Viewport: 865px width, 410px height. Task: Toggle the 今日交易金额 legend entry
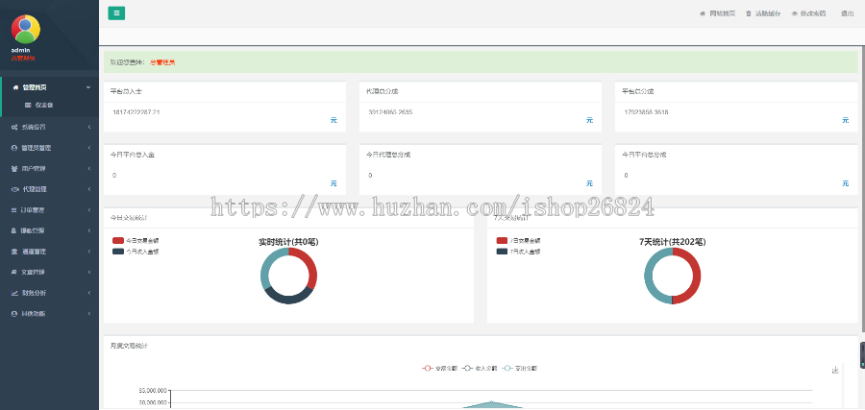pyautogui.click(x=136, y=241)
